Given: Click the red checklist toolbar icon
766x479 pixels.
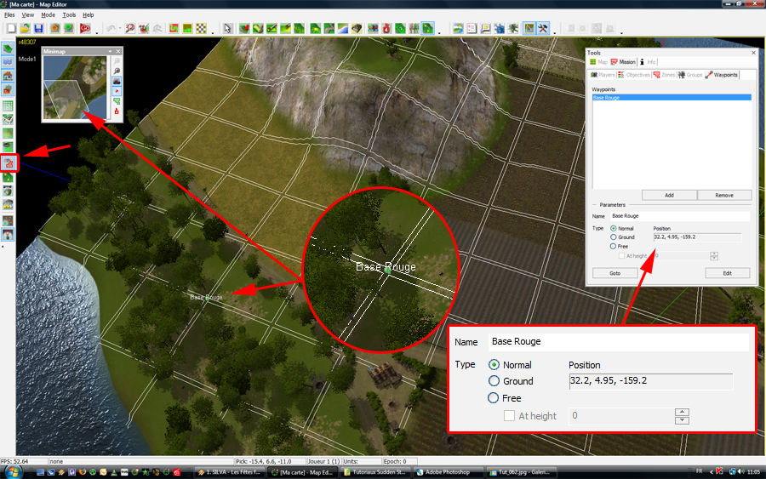Looking at the screenshot, I should click(472, 28).
